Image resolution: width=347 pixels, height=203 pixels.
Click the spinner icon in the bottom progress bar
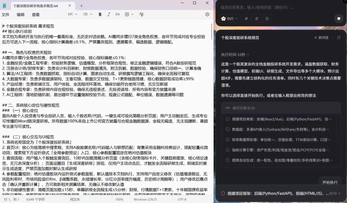click(x=223, y=193)
